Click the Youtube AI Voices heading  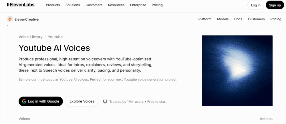click(x=54, y=48)
